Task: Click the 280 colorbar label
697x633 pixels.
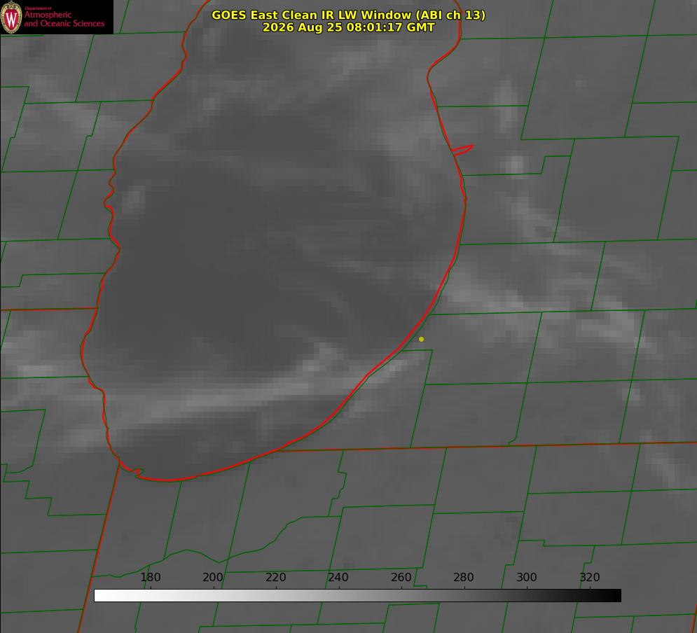Action: pyautogui.click(x=464, y=577)
